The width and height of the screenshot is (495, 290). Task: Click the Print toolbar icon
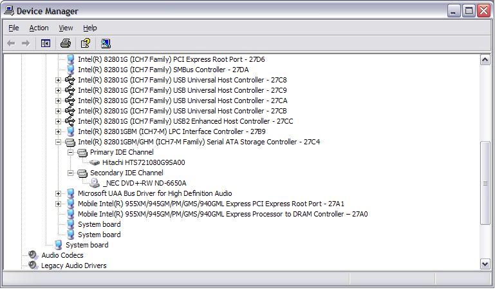pos(66,43)
